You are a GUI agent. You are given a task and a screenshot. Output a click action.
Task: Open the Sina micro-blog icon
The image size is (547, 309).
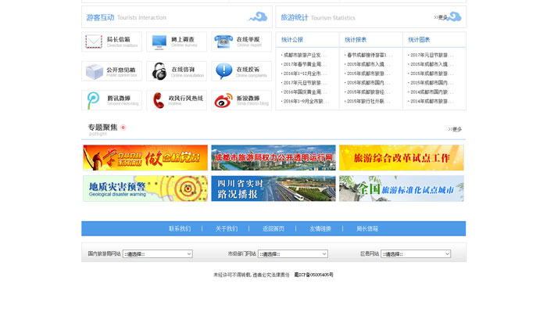pos(223,101)
